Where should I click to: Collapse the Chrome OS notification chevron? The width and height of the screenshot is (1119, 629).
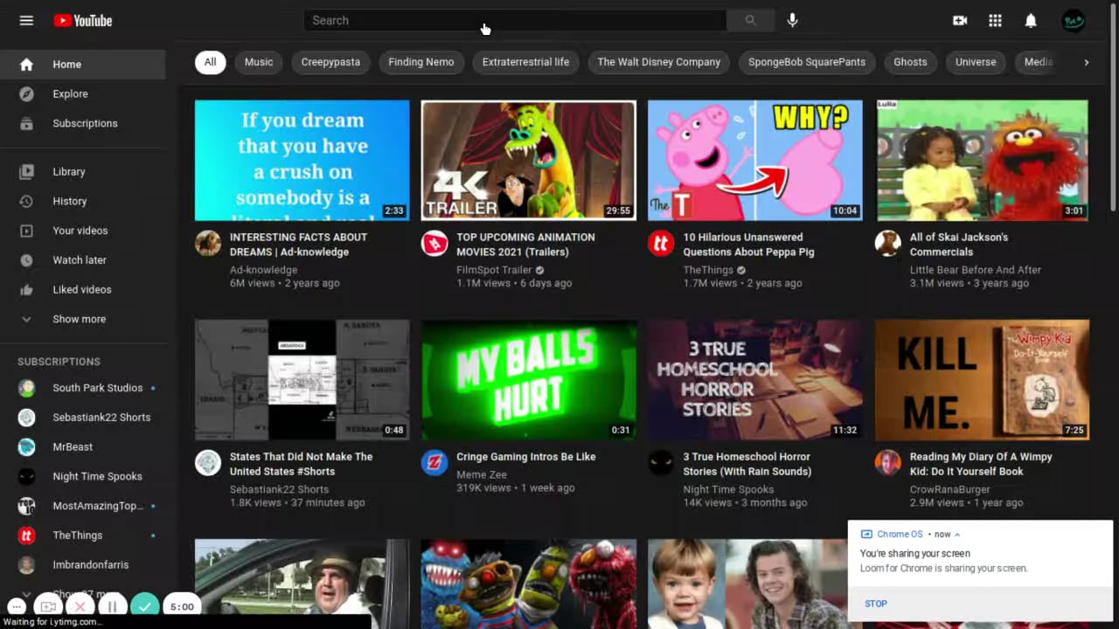coord(957,535)
